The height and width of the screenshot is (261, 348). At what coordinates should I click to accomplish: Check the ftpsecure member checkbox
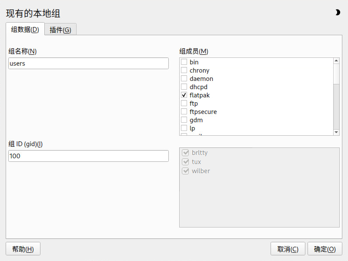pyautogui.click(x=184, y=112)
